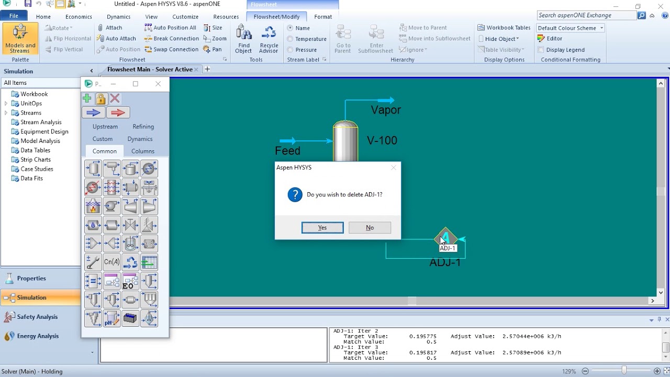The height and width of the screenshot is (377, 670).
Task: Click the red energy stream arrow in palette
Action: 118,113
